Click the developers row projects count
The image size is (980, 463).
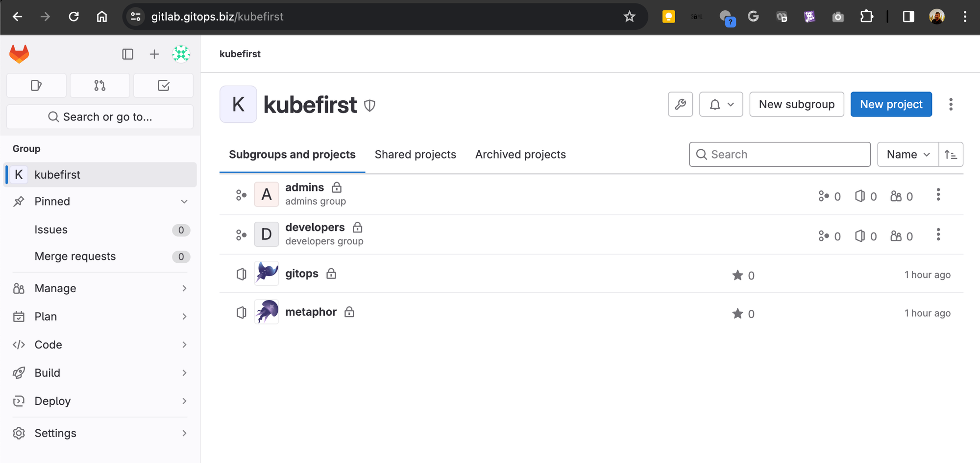point(866,236)
